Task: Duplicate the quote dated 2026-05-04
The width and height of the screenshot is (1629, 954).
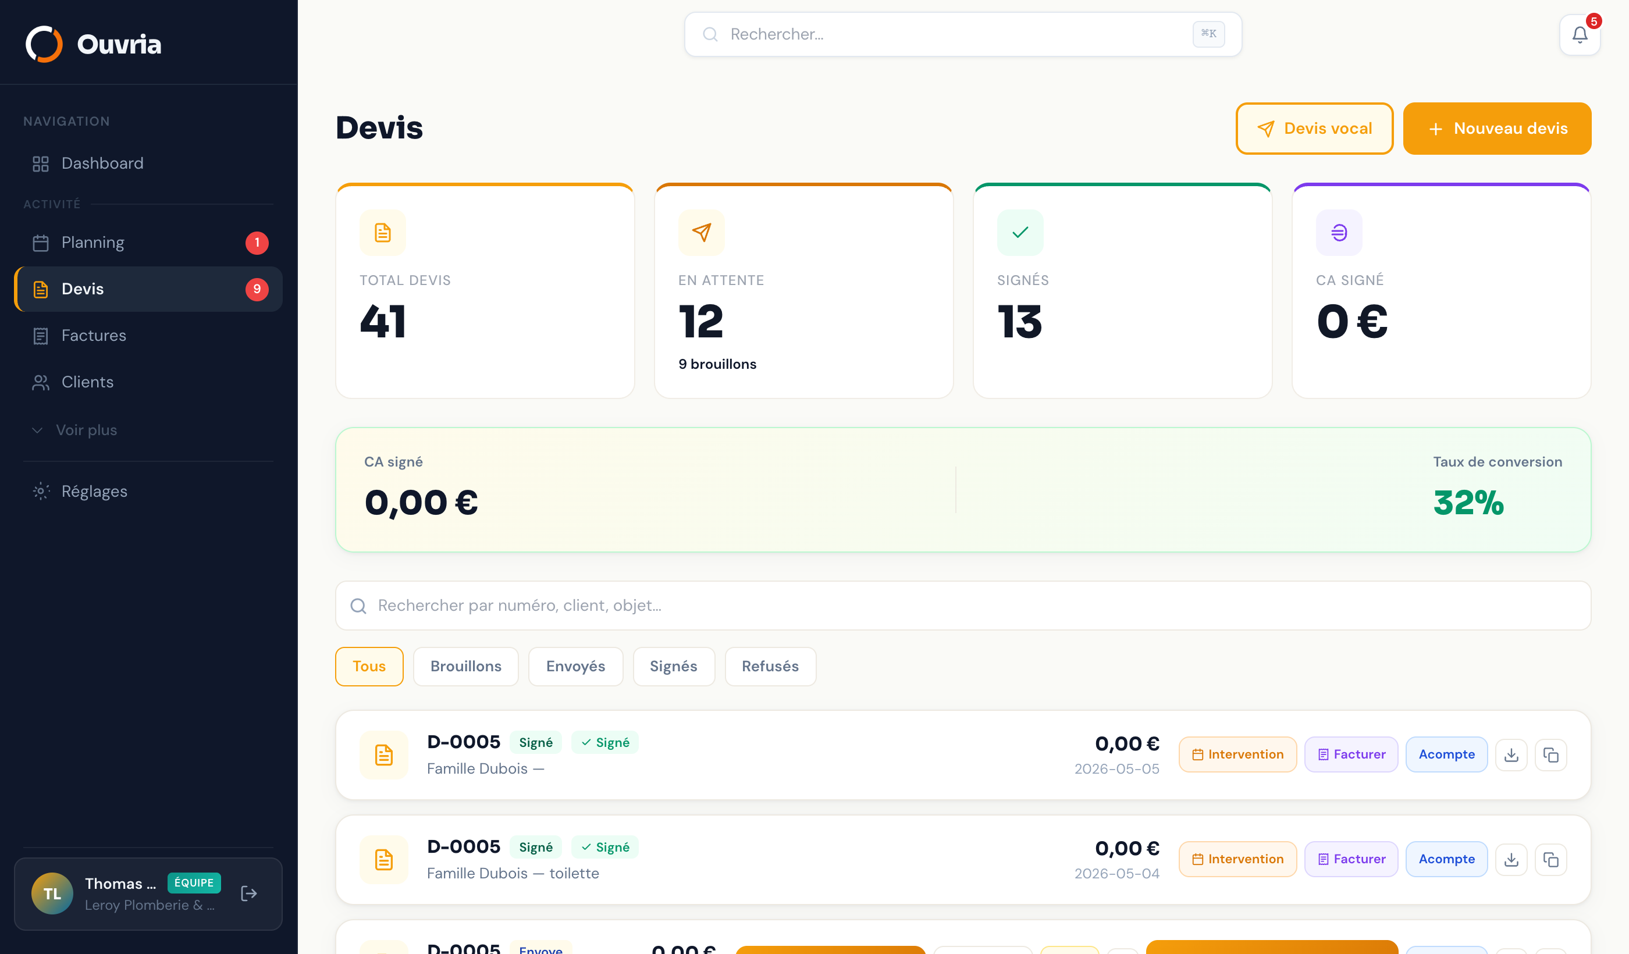Action: click(1550, 859)
